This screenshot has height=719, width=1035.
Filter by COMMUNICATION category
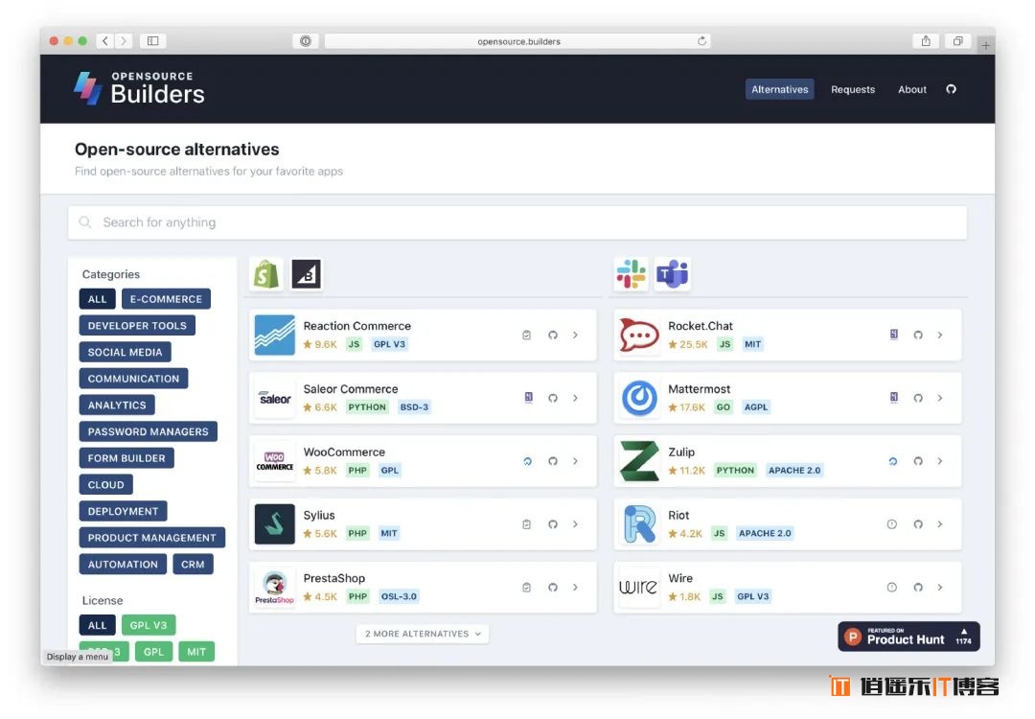pyautogui.click(x=133, y=379)
